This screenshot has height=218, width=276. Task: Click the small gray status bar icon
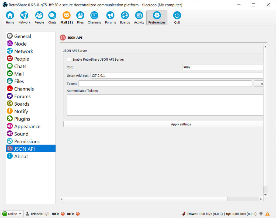261,214
